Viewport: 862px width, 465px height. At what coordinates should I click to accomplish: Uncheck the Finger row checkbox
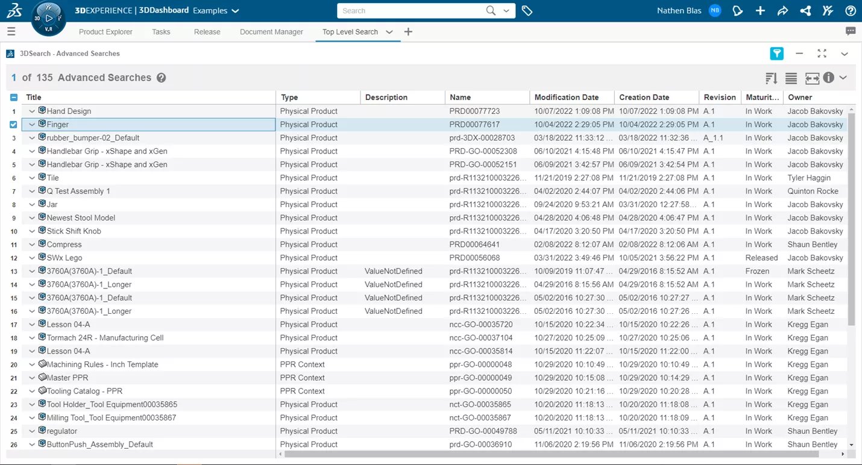click(x=13, y=125)
